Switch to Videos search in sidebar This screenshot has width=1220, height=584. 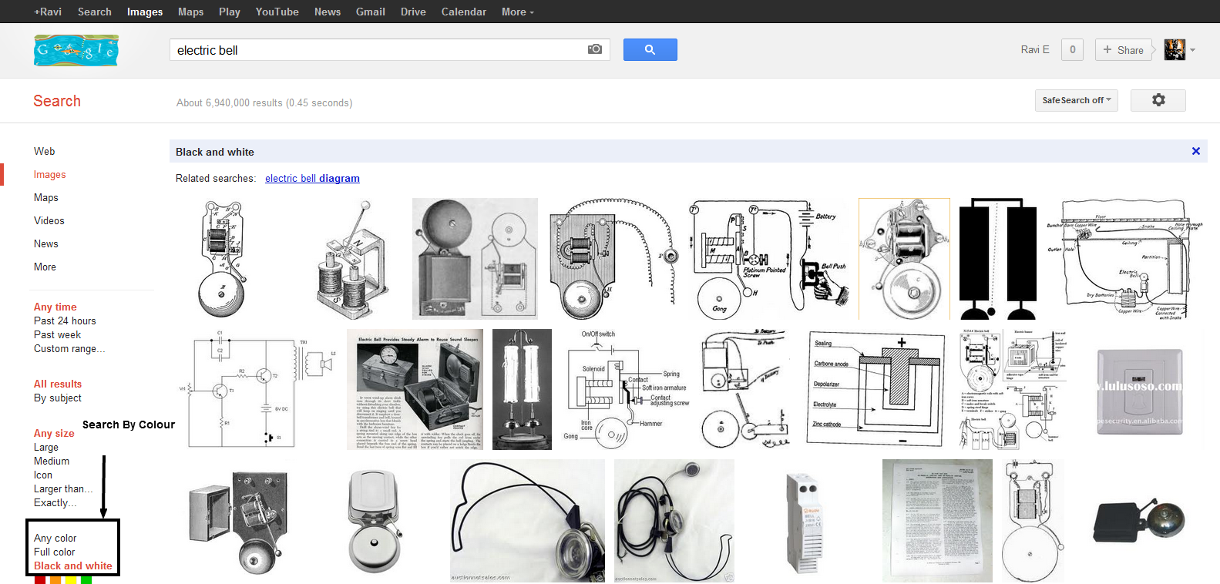click(49, 220)
